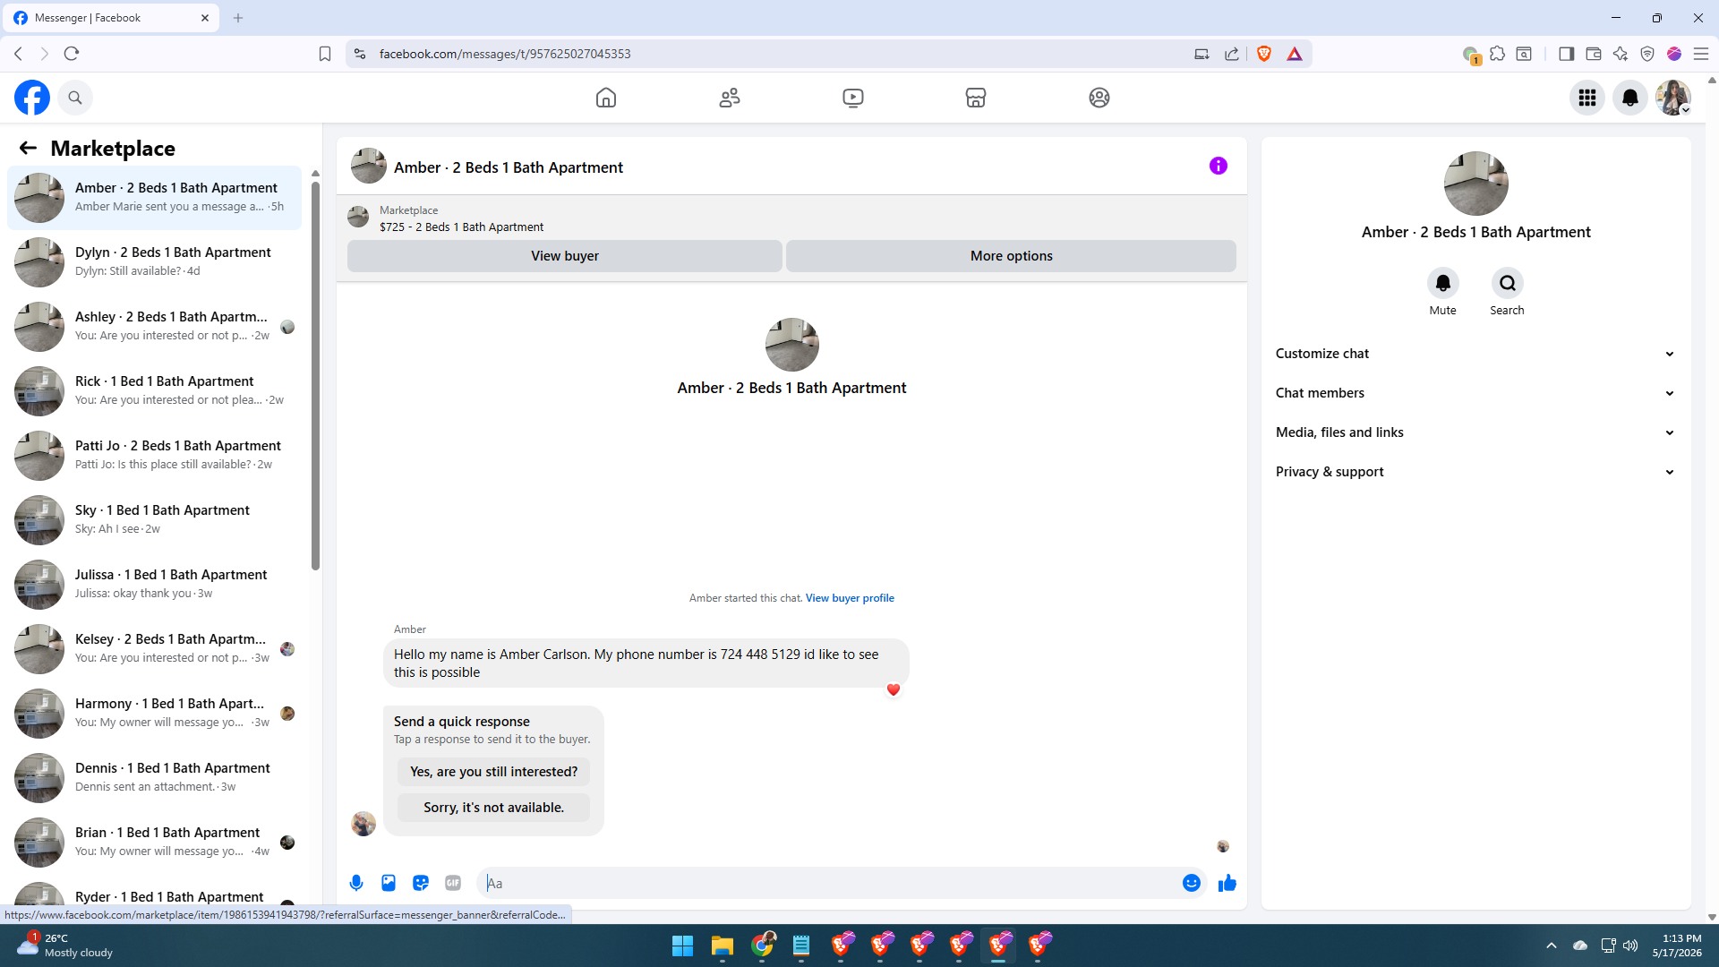
Task: Click the browser address bar URL
Action: click(x=505, y=54)
